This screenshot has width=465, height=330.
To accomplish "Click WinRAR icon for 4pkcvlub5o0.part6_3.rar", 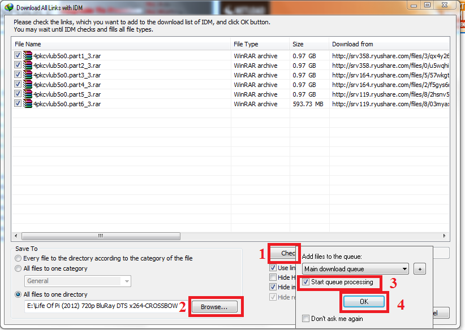I will coord(28,103).
